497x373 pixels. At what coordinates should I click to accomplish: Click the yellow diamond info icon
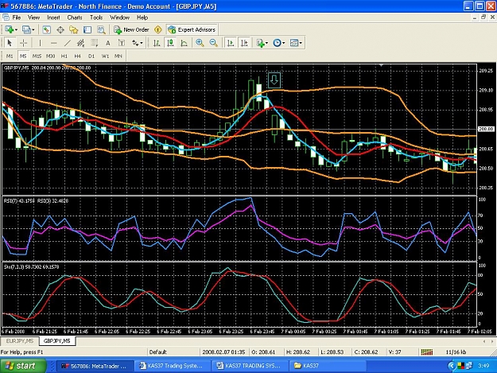158,29
